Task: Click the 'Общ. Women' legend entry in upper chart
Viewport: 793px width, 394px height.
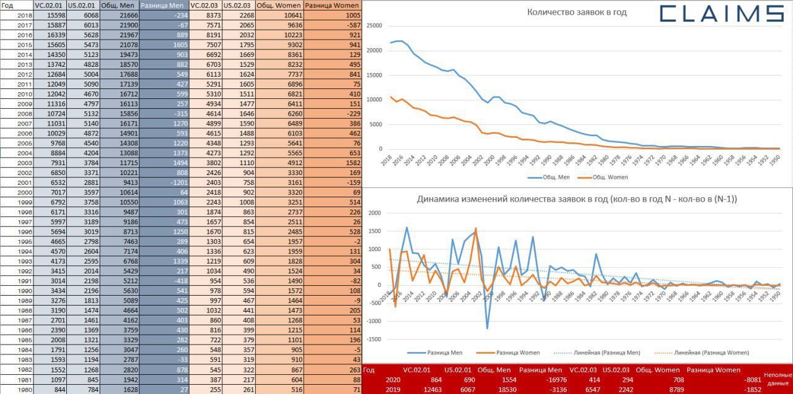Action: [x=604, y=177]
